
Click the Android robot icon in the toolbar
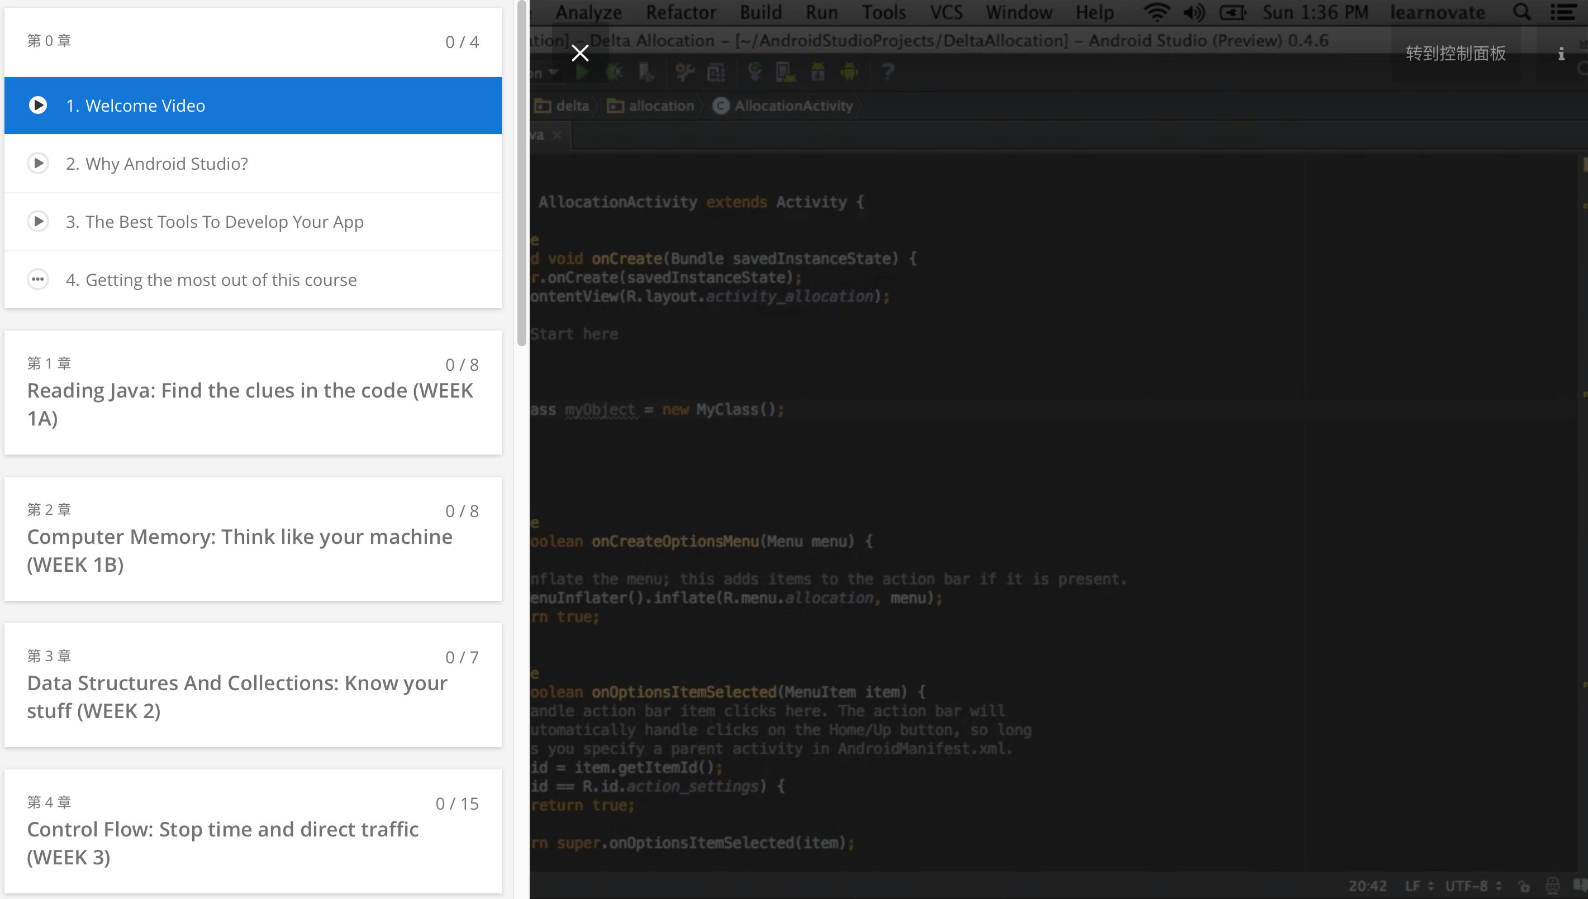pyautogui.click(x=849, y=72)
